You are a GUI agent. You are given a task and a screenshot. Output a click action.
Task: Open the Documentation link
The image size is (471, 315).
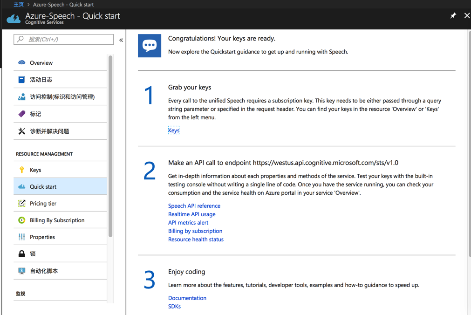[187, 298]
